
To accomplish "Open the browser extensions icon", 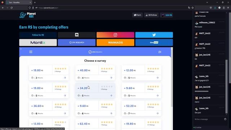I will 224,8.
